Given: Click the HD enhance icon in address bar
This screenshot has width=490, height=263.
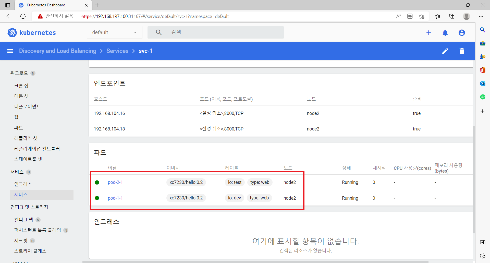Looking at the screenshot, I should pyautogui.click(x=410, y=16).
